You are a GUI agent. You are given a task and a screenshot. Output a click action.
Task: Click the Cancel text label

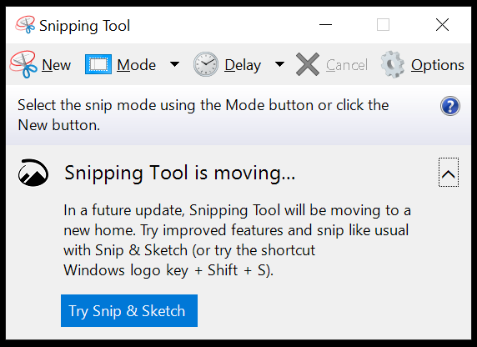[347, 65]
